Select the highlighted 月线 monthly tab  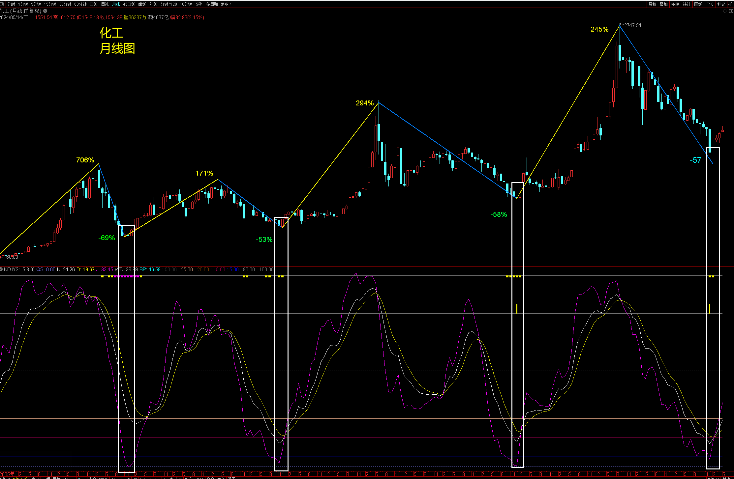pyautogui.click(x=116, y=4)
